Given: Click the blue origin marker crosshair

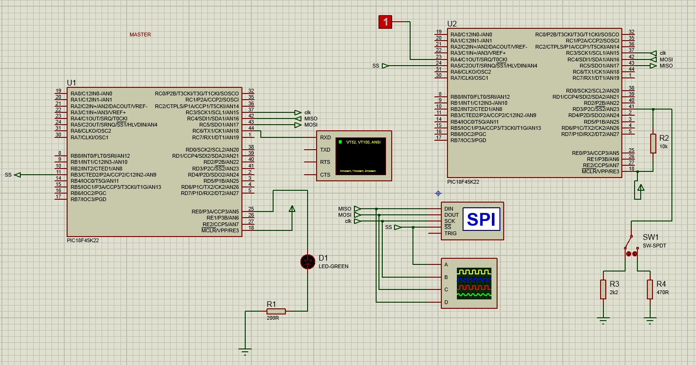Looking at the screenshot, I should click(438, 193).
